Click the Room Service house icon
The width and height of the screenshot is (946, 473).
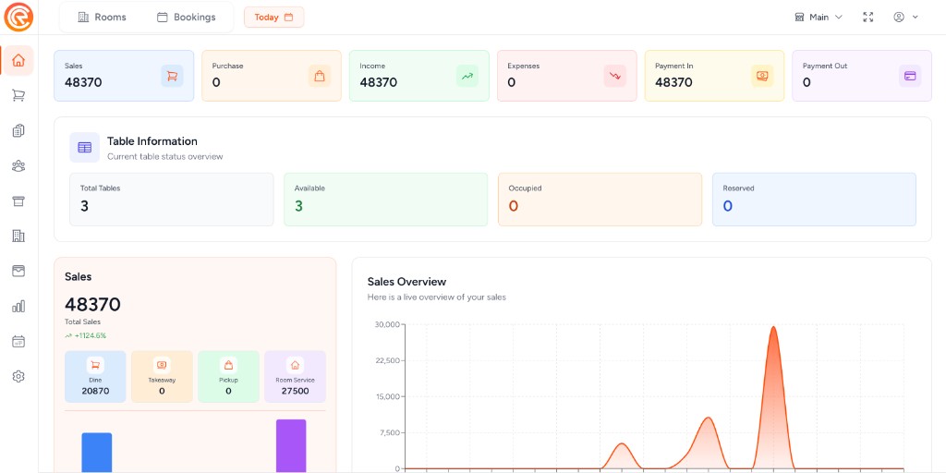coord(295,365)
